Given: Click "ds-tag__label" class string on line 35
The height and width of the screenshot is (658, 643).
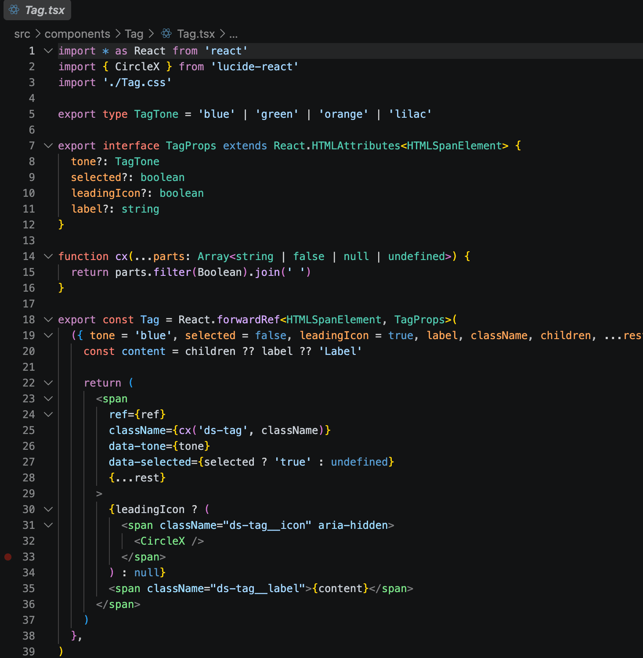Looking at the screenshot, I should [x=258, y=589].
